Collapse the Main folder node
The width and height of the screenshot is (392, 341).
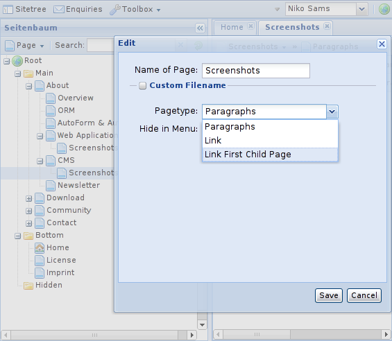coord(17,73)
